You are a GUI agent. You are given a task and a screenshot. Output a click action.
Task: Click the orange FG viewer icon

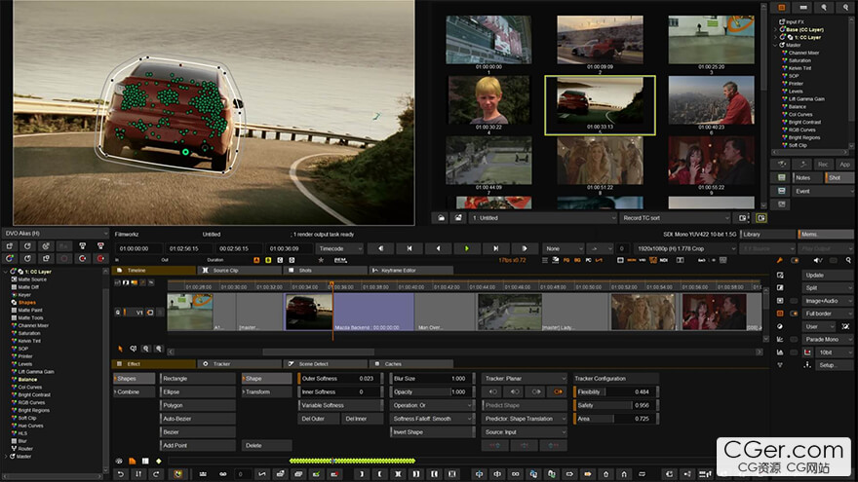[566, 260]
